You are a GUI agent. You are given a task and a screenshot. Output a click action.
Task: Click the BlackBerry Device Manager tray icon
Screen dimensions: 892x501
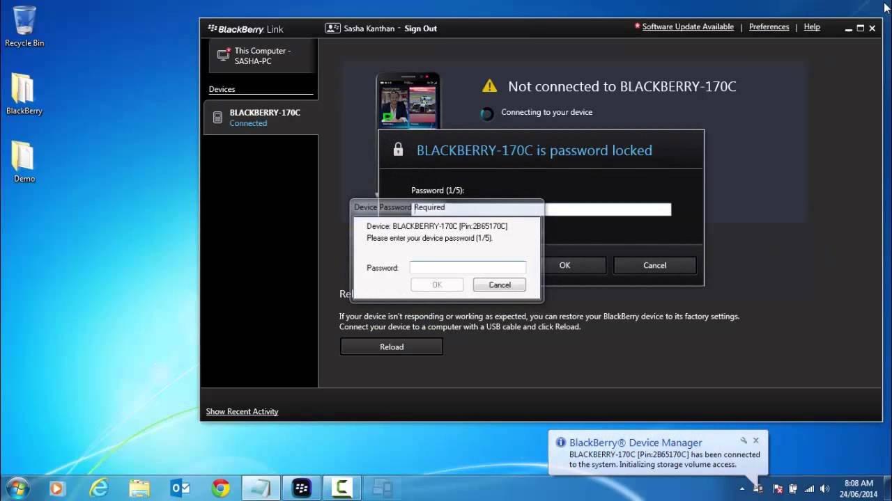click(758, 488)
